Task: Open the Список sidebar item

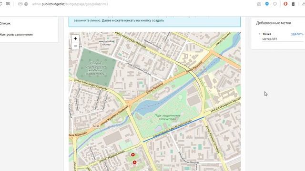Action: tap(5, 23)
